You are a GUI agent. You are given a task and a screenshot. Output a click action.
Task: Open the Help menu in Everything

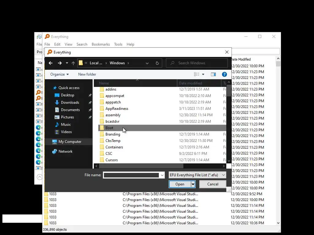[130, 44]
